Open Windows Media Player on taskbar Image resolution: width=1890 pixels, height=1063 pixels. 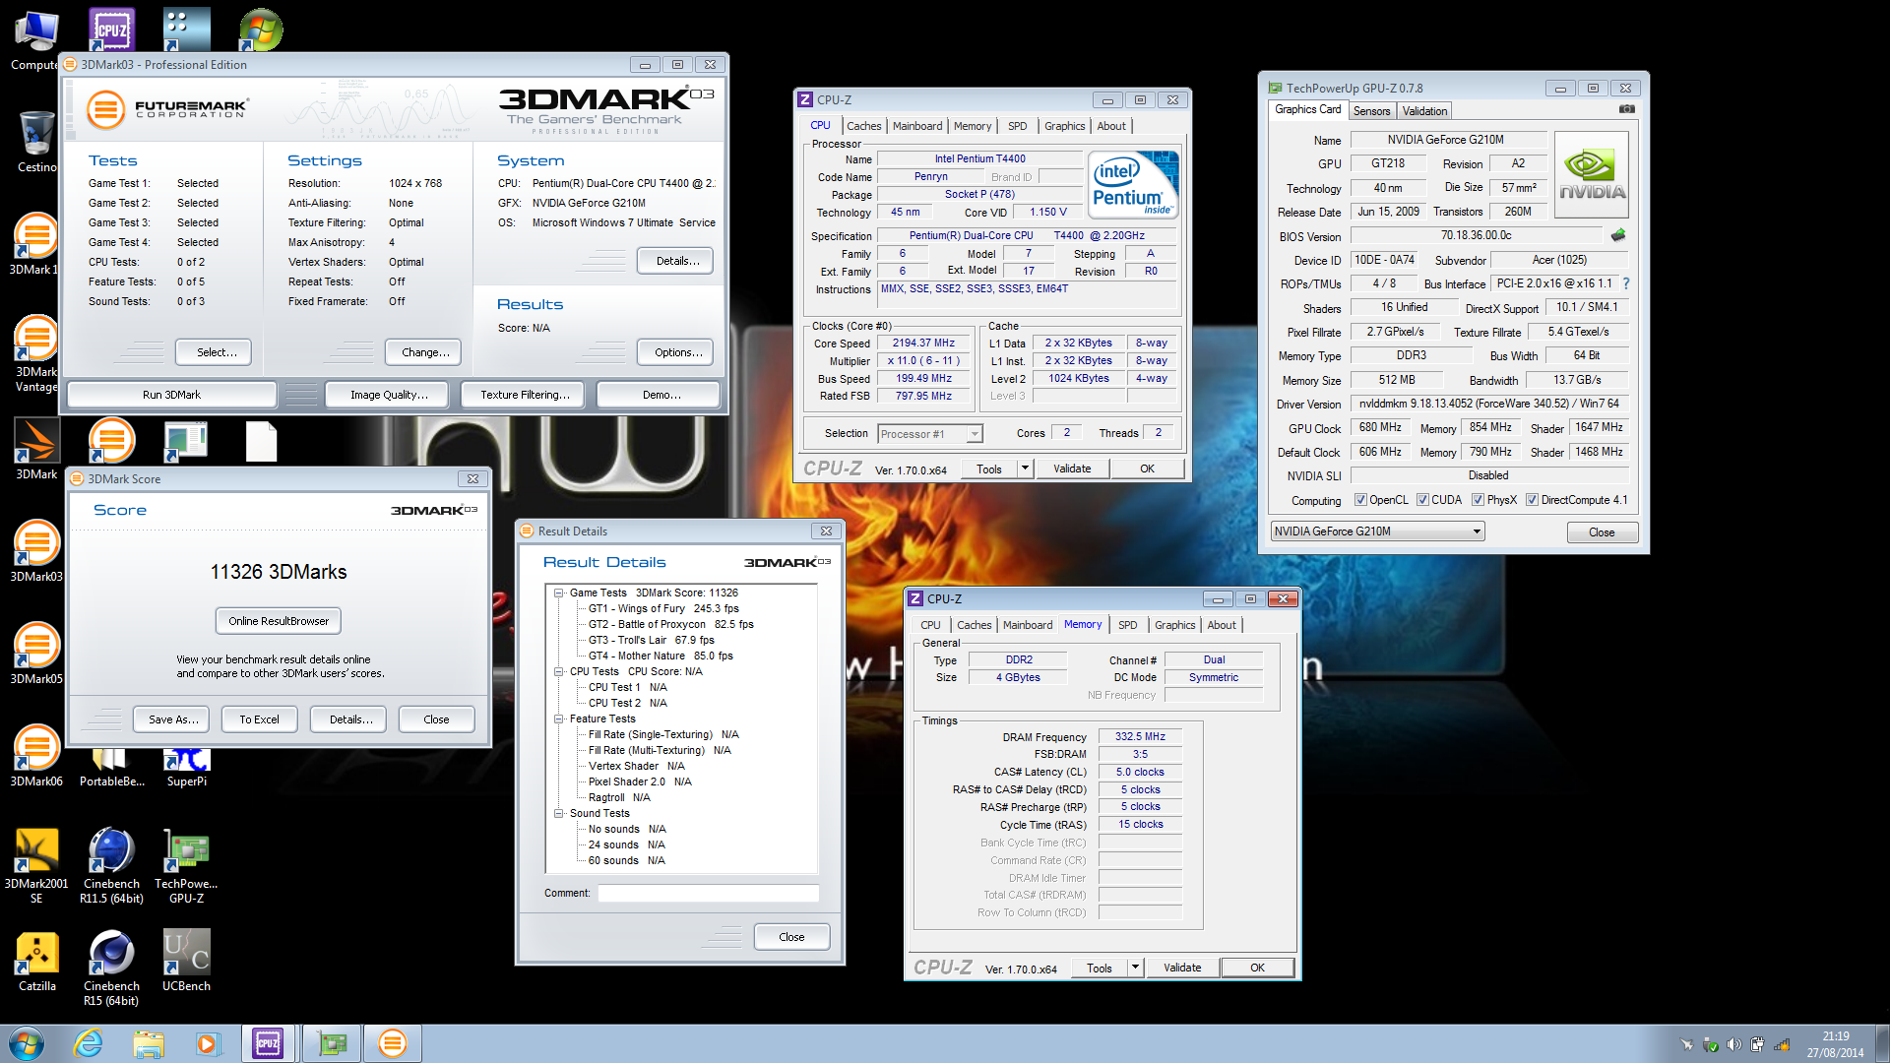coord(208,1043)
